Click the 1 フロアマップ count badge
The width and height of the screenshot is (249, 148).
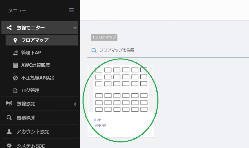tap(104, 37)
